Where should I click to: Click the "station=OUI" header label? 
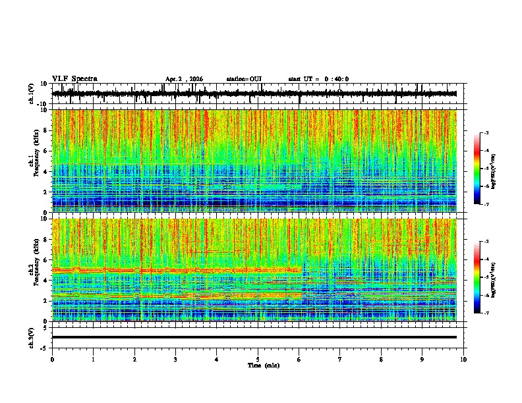244,79
